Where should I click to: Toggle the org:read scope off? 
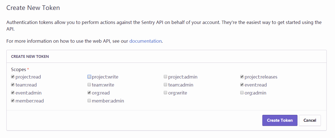click(x=89, y=93)
